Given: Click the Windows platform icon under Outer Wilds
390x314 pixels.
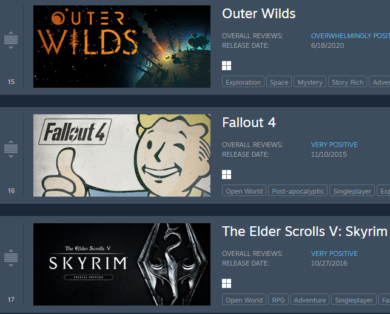Looking at the screenshot, I should click(226, 66).
